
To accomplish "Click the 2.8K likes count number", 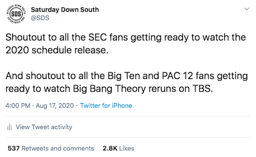I will 110,148.
